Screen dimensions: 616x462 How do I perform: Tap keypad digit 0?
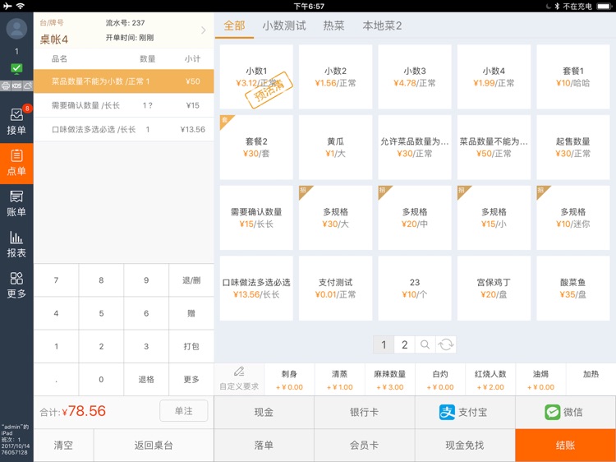pos(101,379)
